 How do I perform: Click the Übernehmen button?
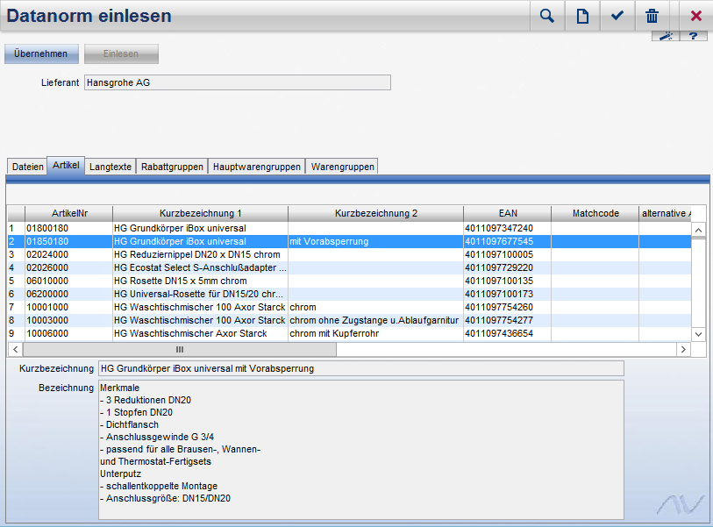click(x=41, y=53)
